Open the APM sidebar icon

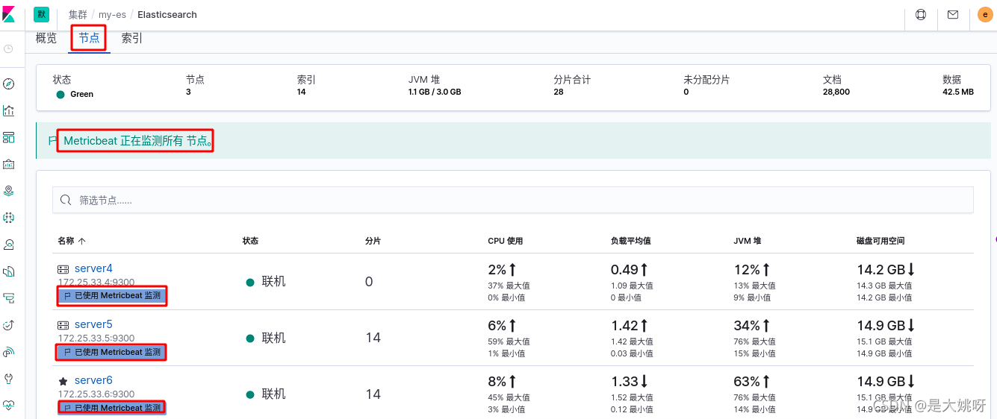[9, 298]
